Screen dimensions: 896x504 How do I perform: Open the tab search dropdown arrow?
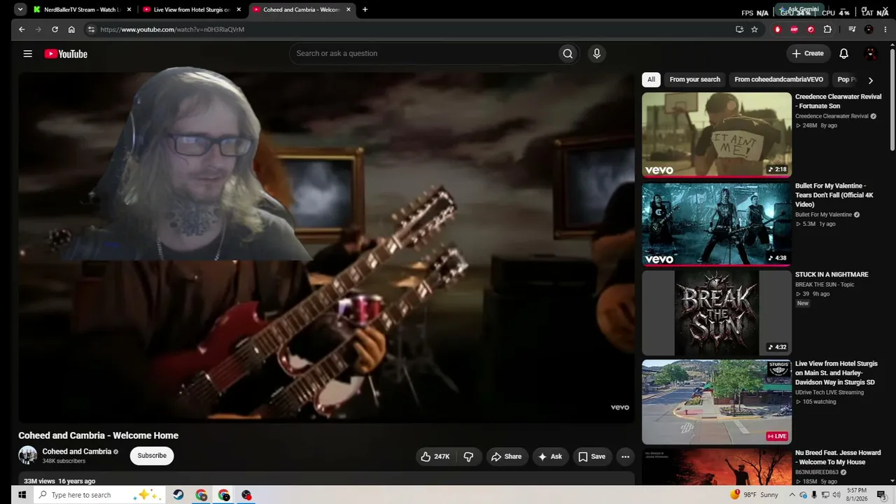[x=20, y=10]
